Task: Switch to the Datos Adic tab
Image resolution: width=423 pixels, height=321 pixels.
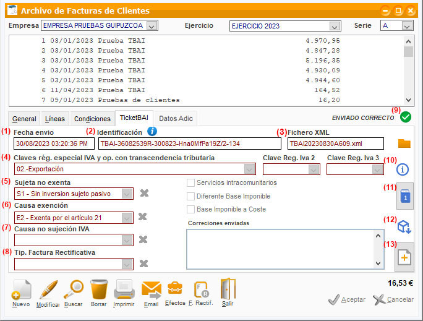Action: coord(176,119)
